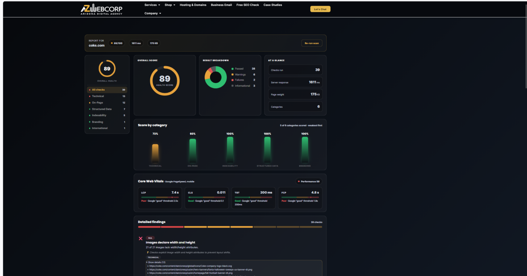
Task: Open the Services dropdown menu
Action: [152, 5]
